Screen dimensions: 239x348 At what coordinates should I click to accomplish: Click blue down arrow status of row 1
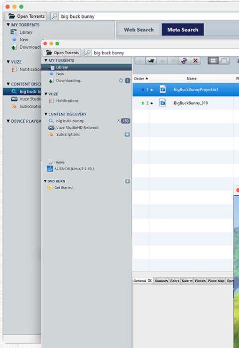[143, 89]
